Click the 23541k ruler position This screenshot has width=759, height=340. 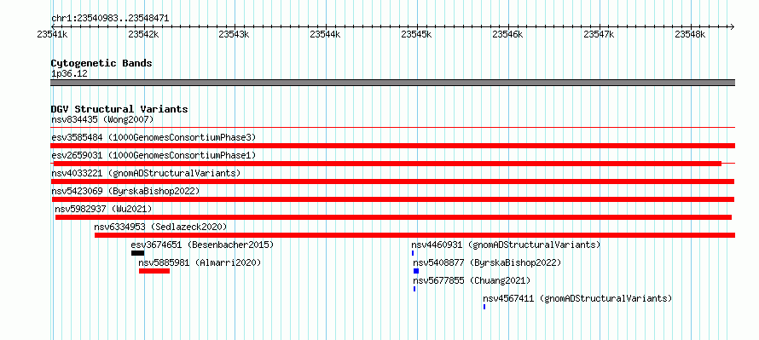52,34
